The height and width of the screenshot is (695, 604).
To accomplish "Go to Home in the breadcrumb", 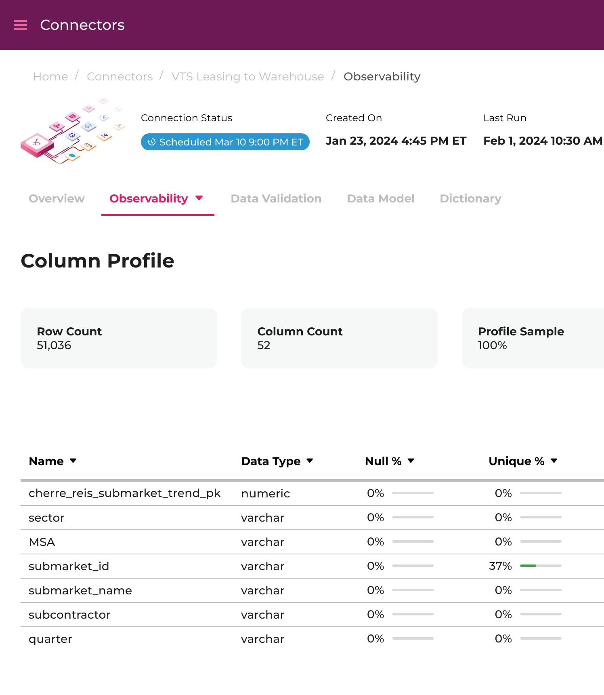I will click(x=50, y=76).
